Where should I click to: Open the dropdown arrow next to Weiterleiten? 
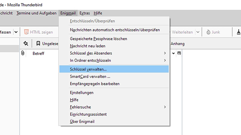pos(198,32)
